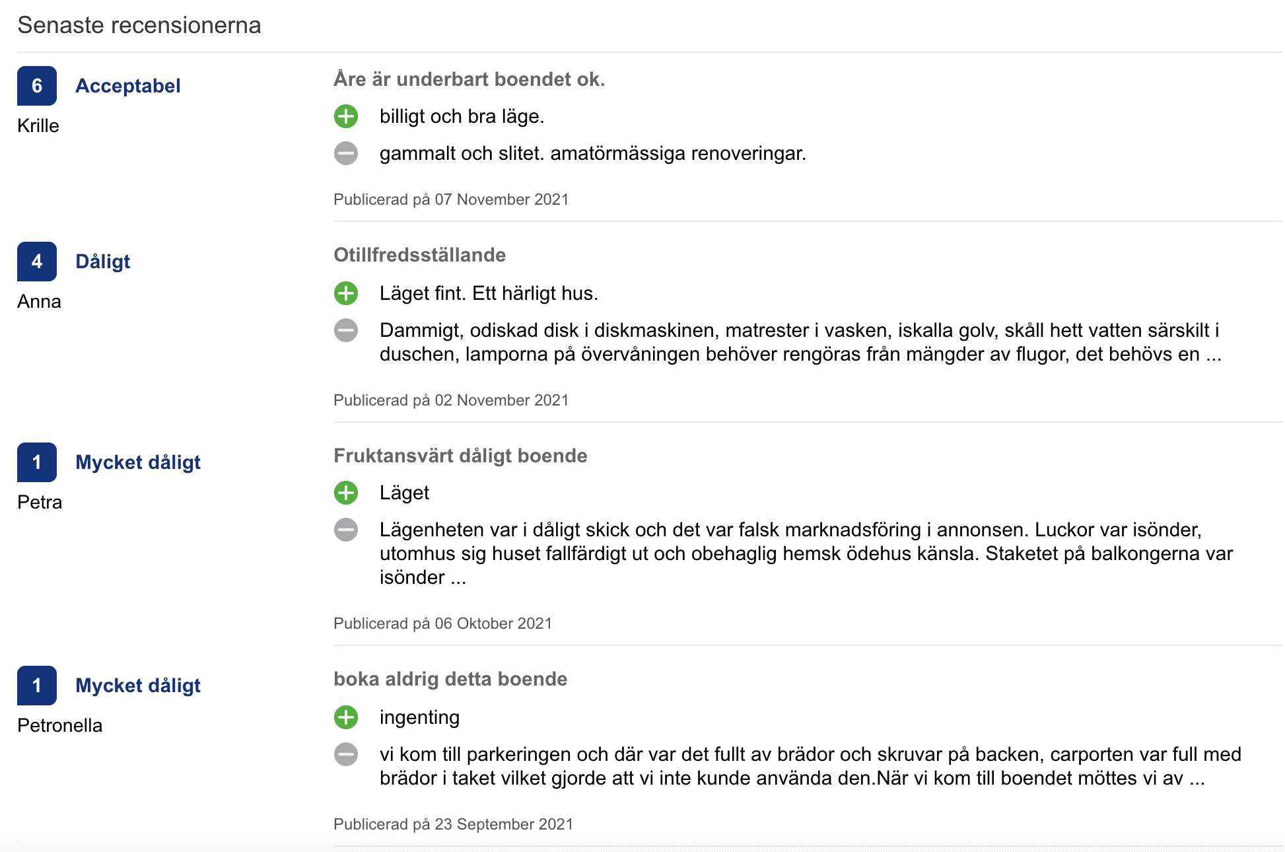Select review title "Åre är underbart boendet ok."
Screen dimensions: 1285x852
coord(469,79)
